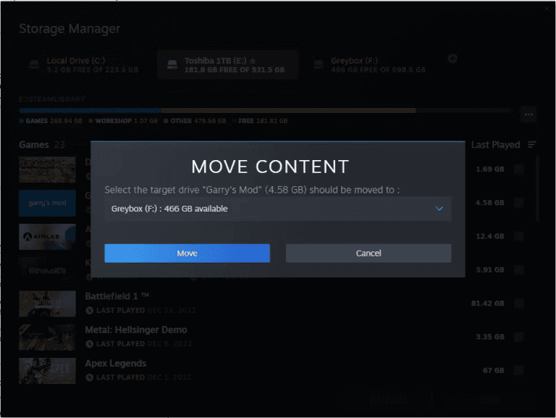Check the 5.91 GB game checkbox

pos(519,269)
